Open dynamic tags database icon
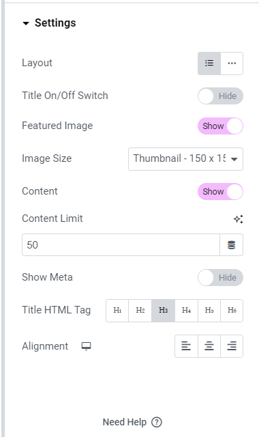This screenshot has height=437, width=259. coord(232,245)
